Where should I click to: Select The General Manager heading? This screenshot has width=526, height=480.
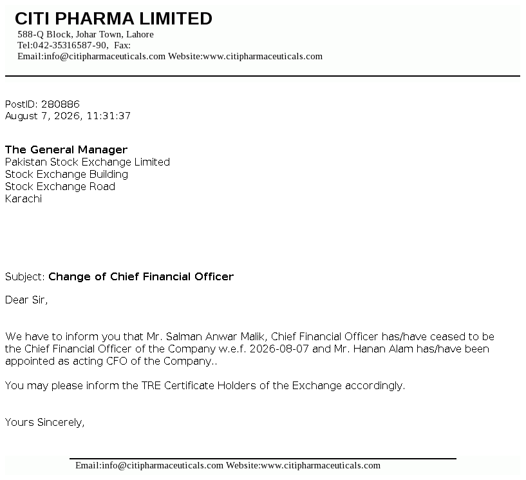[x=66, y=149]
